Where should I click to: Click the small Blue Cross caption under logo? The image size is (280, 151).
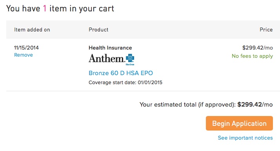[130, 64]
